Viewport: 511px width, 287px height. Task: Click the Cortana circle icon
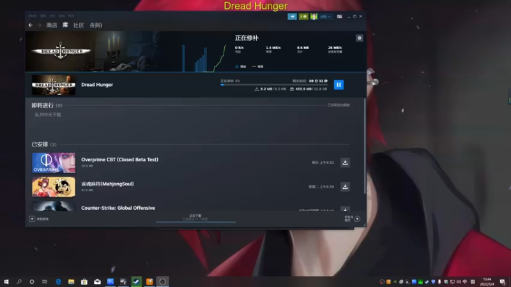tap(31, 281)
